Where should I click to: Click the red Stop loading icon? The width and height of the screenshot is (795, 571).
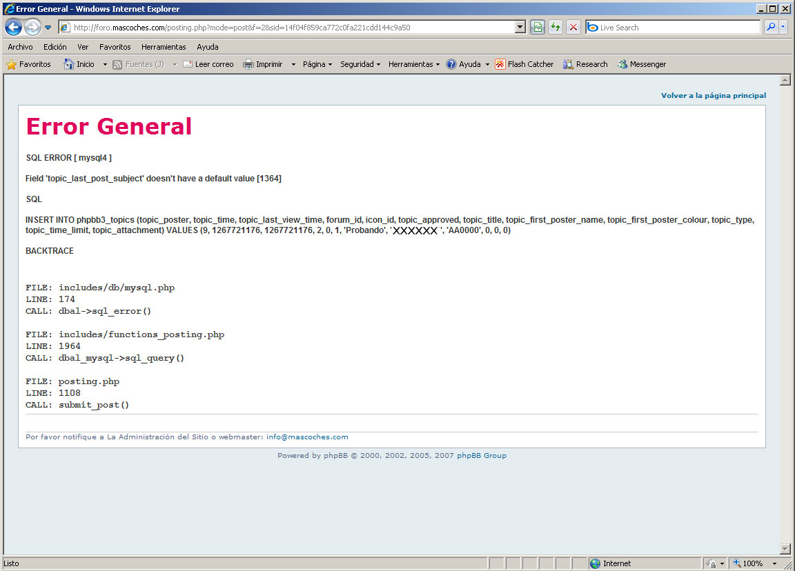click(x=573, y=28)
